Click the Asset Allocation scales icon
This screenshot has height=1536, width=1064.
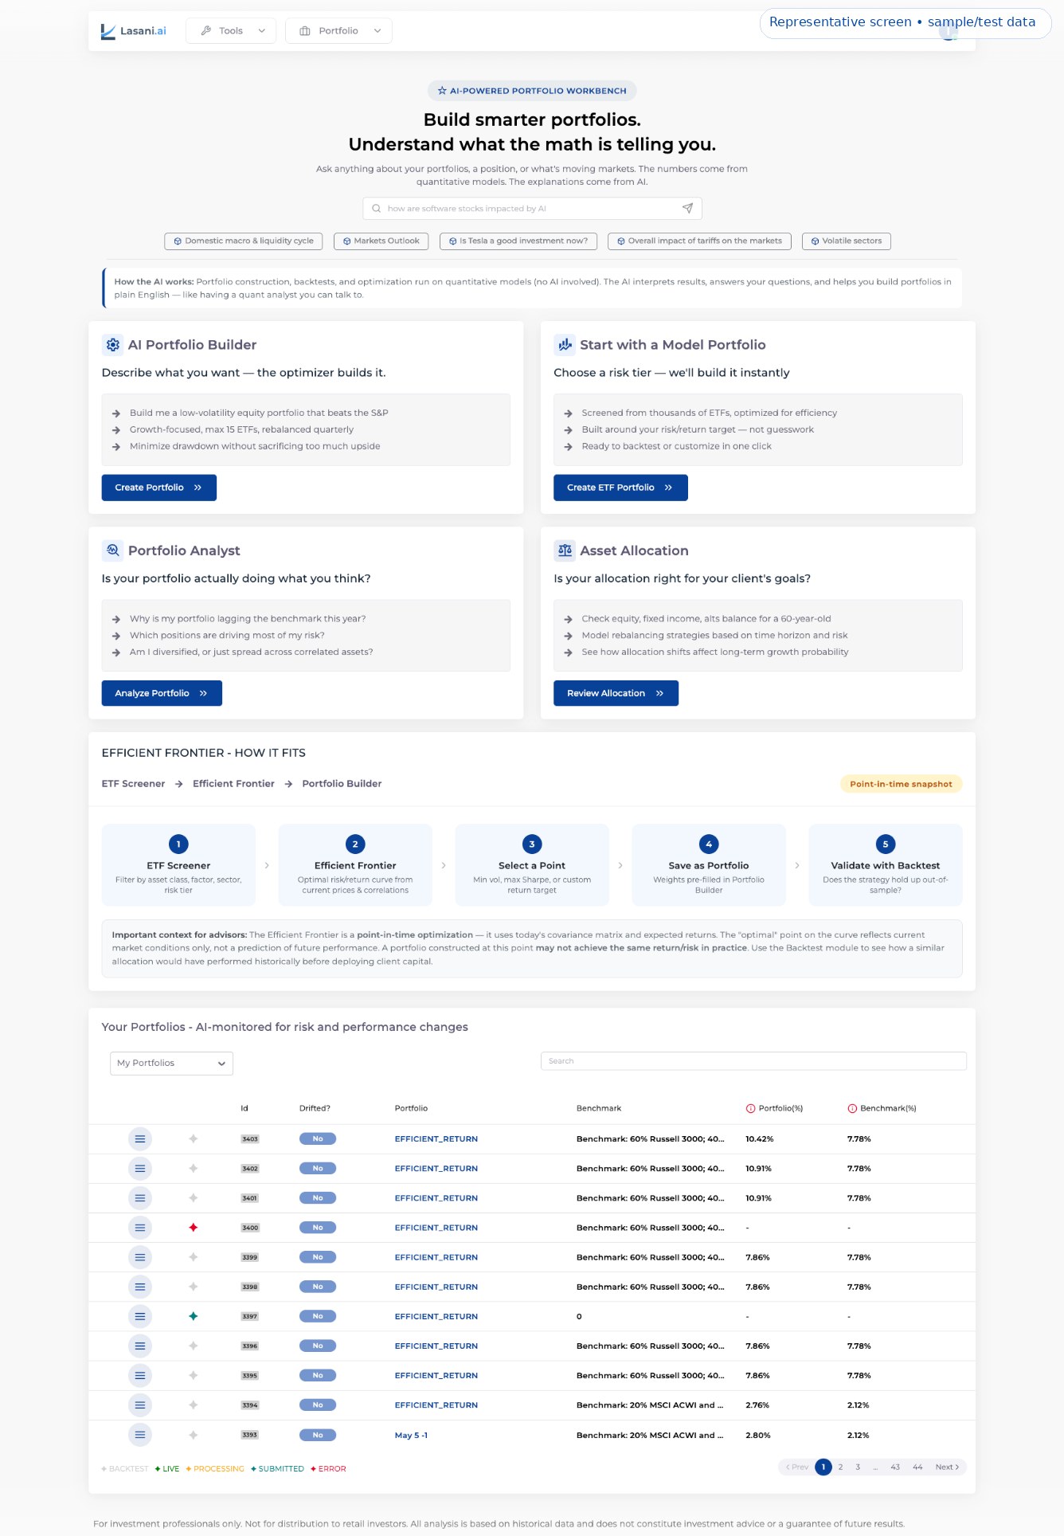pyautogui.click(x=565, y=551)
